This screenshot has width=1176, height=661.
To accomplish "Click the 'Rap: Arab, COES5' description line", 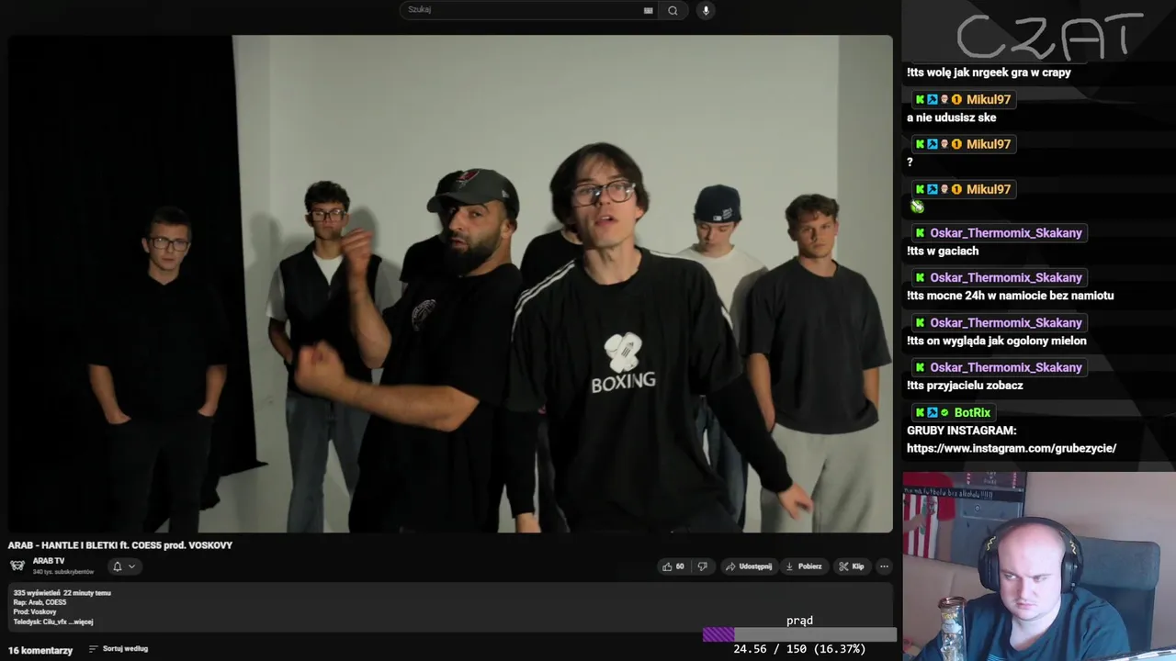I will [x=40, y=602].
